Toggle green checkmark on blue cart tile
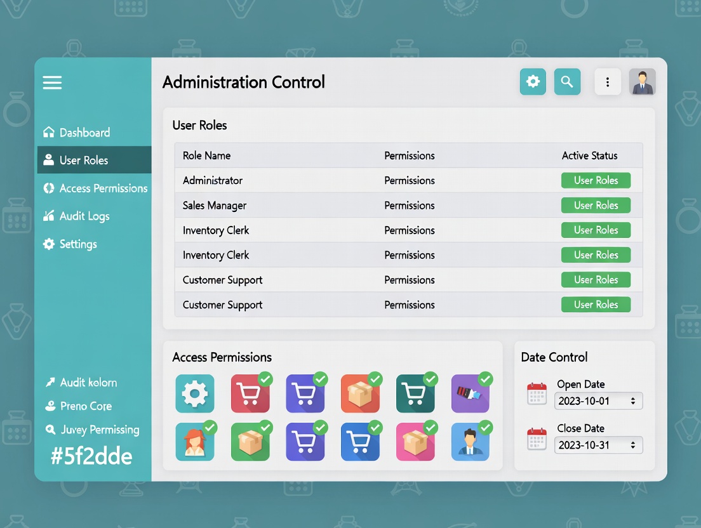 coord(376,427)
